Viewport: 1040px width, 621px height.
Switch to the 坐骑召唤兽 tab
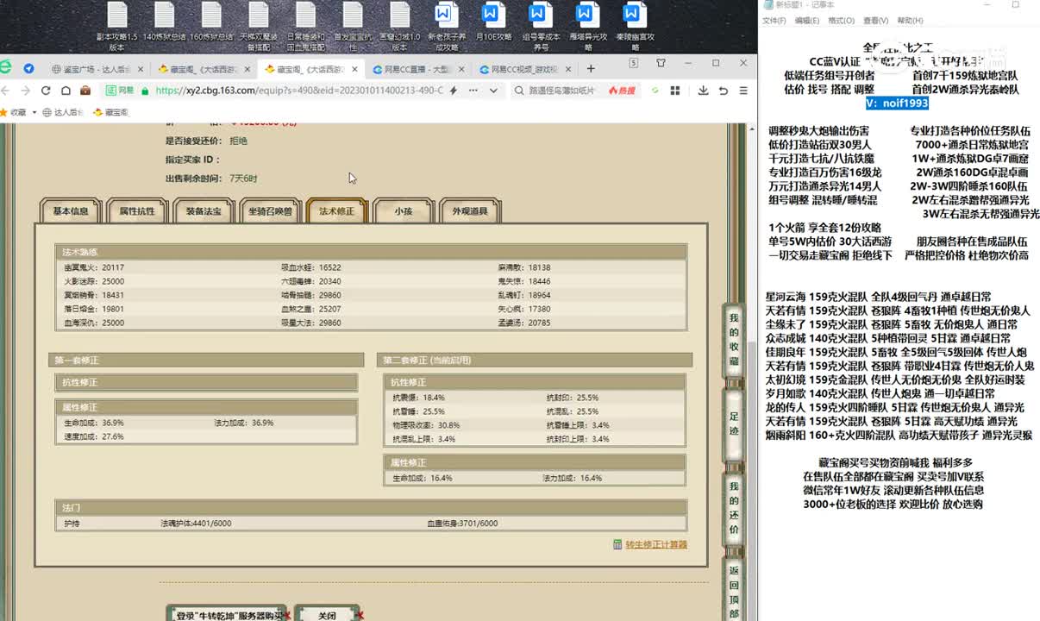click(x=270, y=211)
